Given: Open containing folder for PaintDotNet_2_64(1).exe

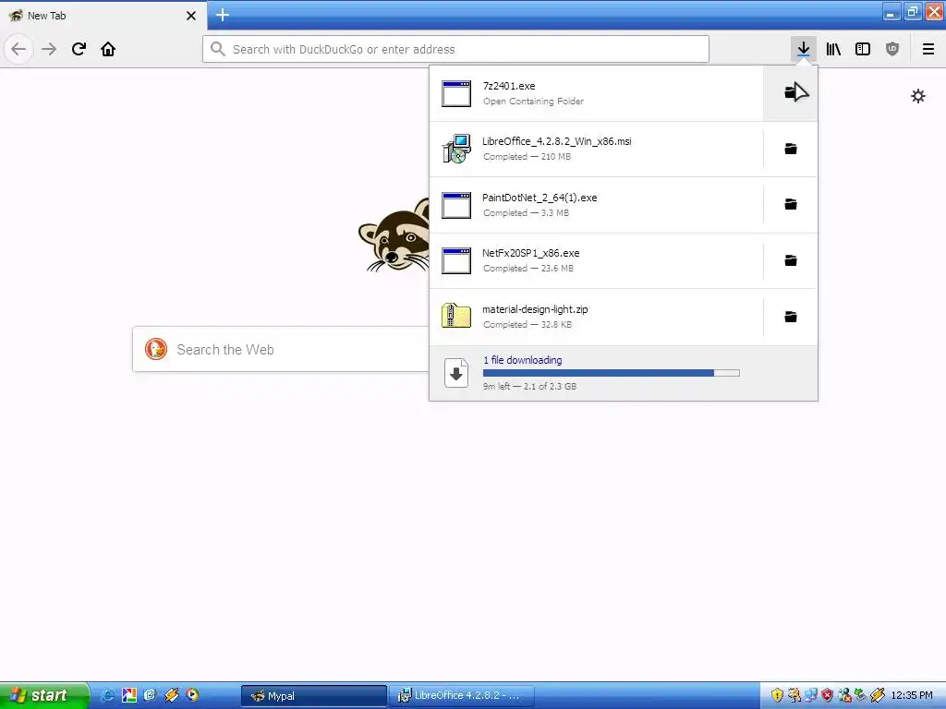Looking at the screenshot, I should [x=791, y=204].
